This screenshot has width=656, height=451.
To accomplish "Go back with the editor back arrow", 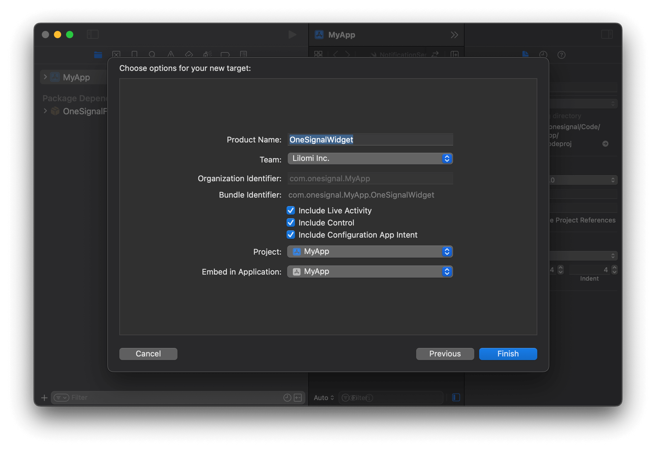I will 335,55.
